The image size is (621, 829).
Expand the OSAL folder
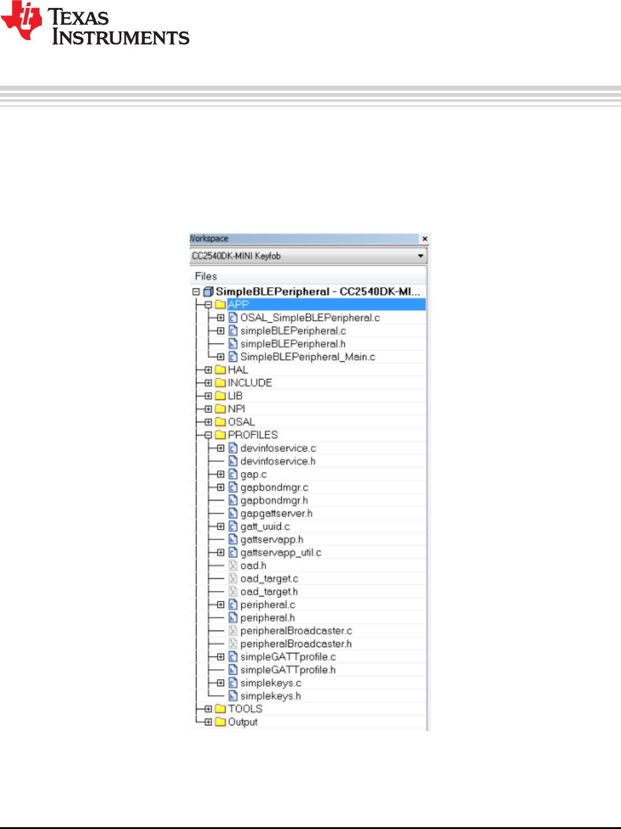(208, 422)
